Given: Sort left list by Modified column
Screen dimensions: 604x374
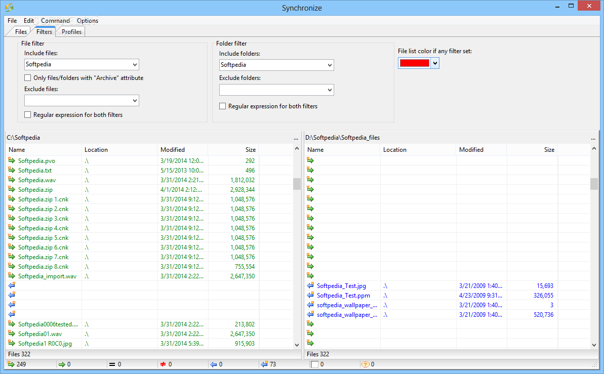Looking at the screenshot, I should pos(183,149).
